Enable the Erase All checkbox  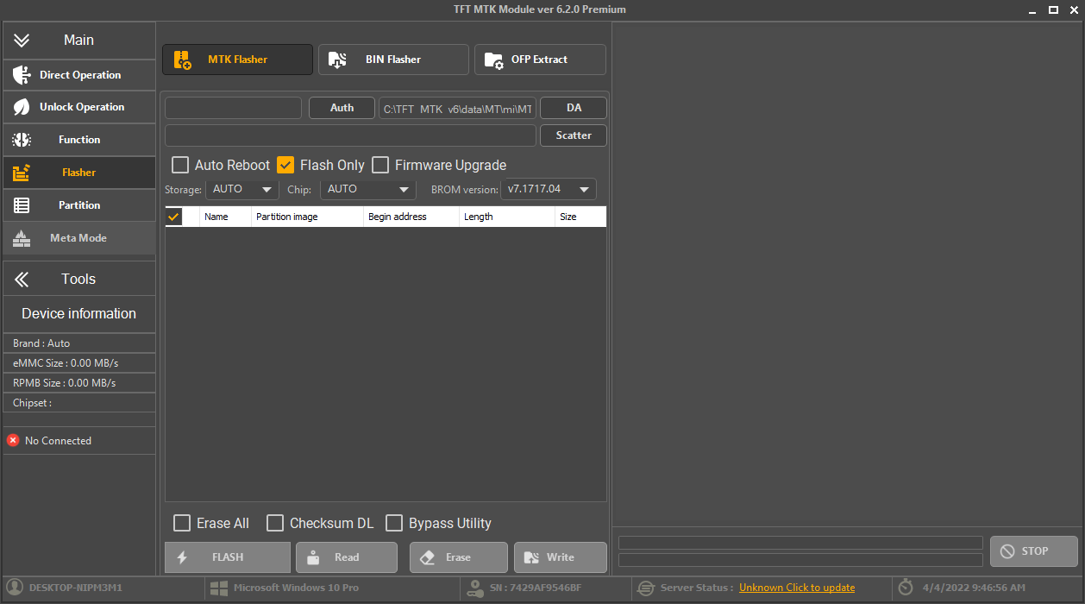[x=182, y=523]
